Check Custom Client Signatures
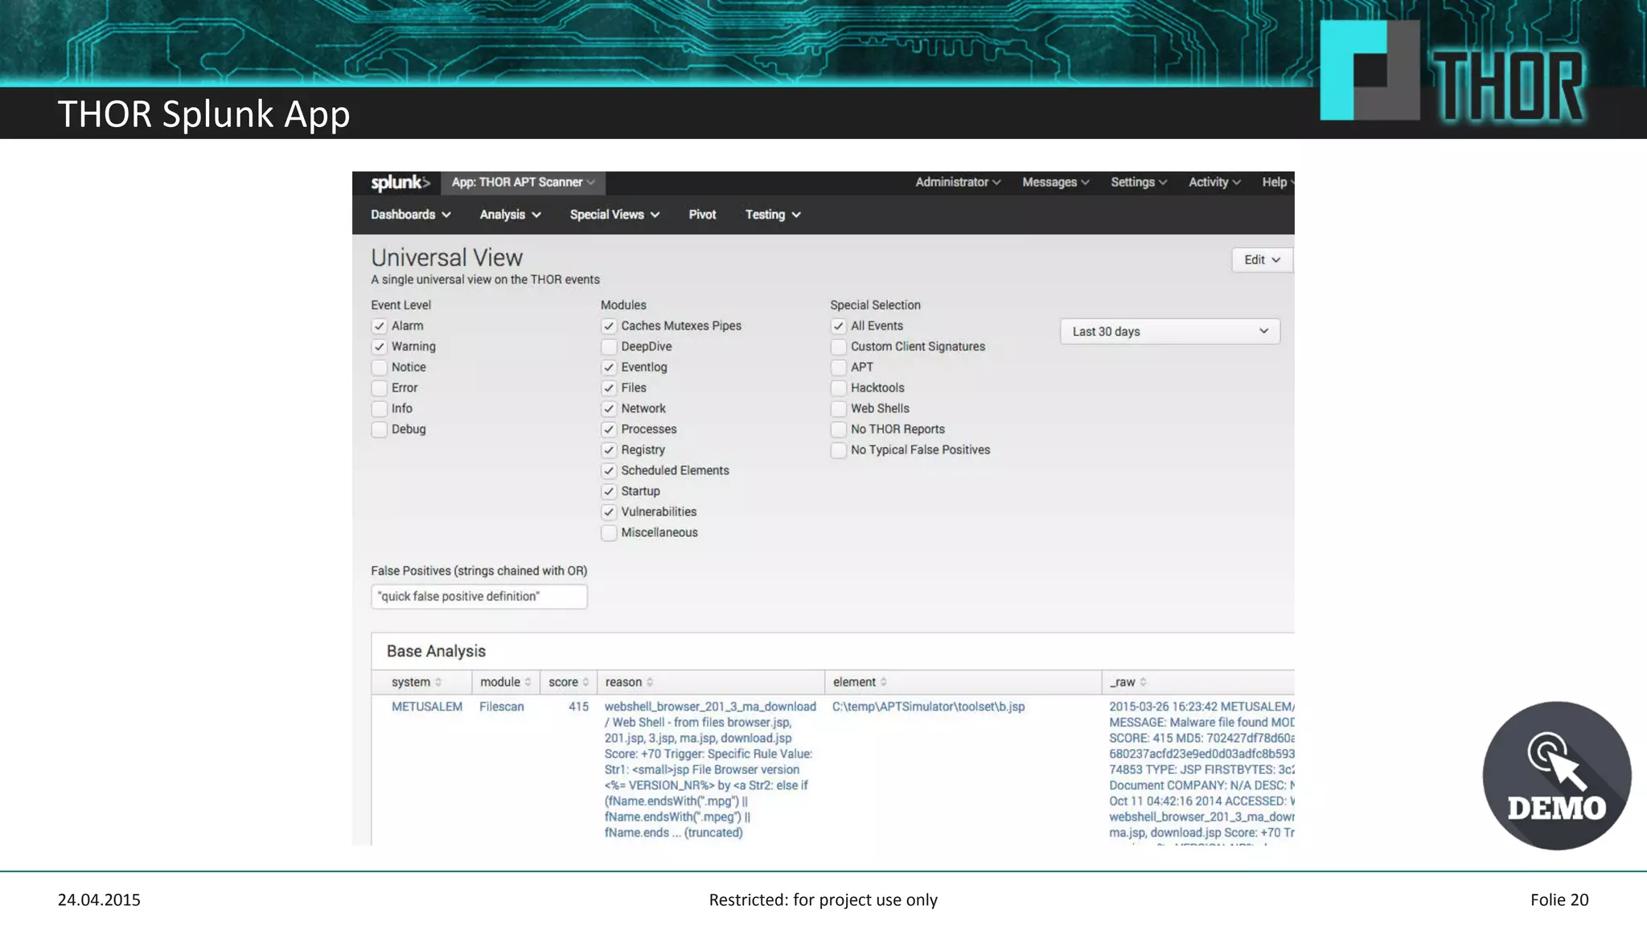 coord(839,347)
